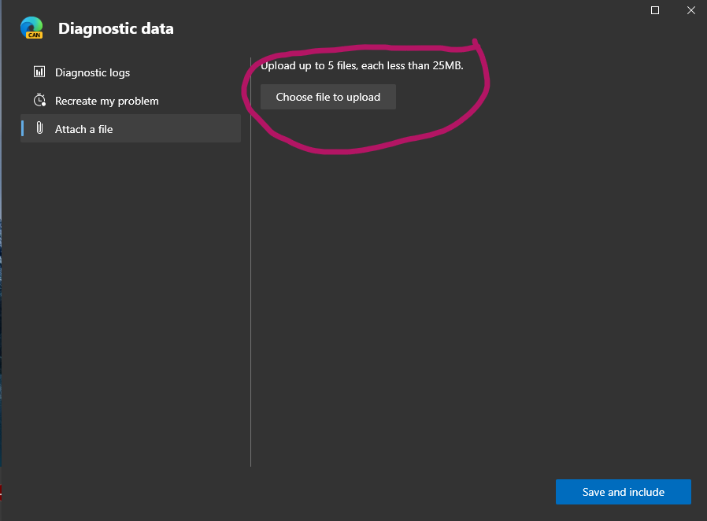Click the Microsoft Edge Canary logo

tap(31, 28)
